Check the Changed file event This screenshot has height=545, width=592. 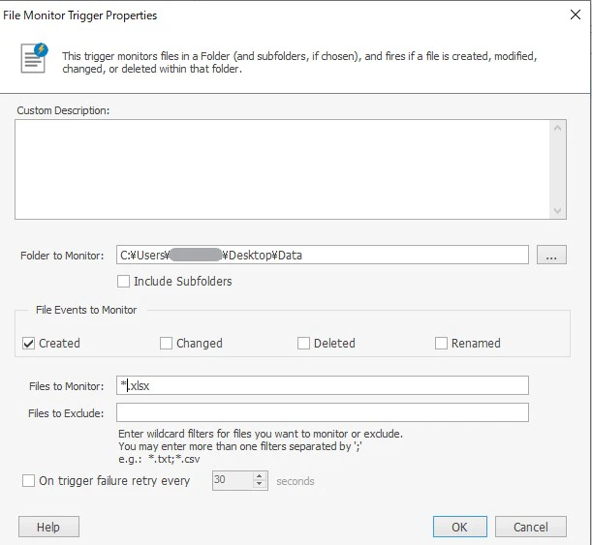[x=166, y=344]
